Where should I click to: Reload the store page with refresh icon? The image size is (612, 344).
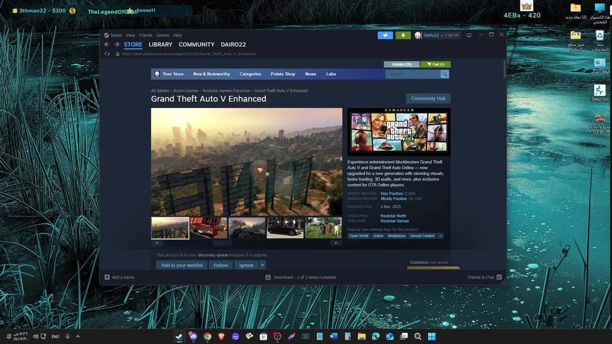108,54
